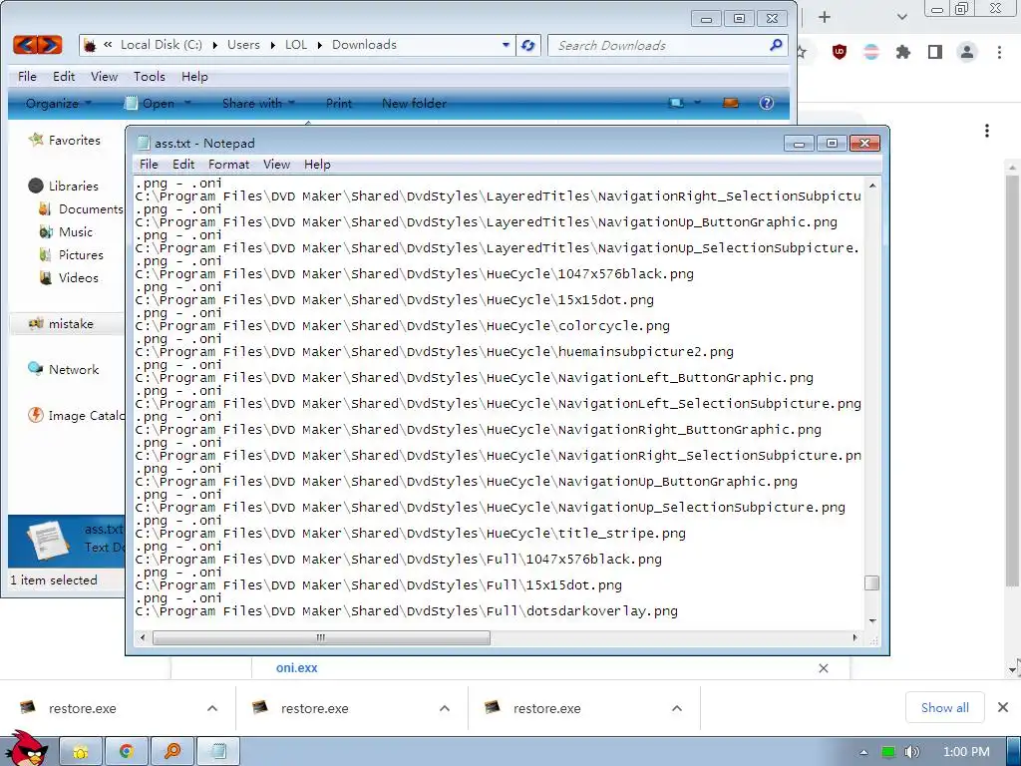1021x766 pixels.
Task: Change view with the Explorer view icon
Action: click(x=677, y=103)
